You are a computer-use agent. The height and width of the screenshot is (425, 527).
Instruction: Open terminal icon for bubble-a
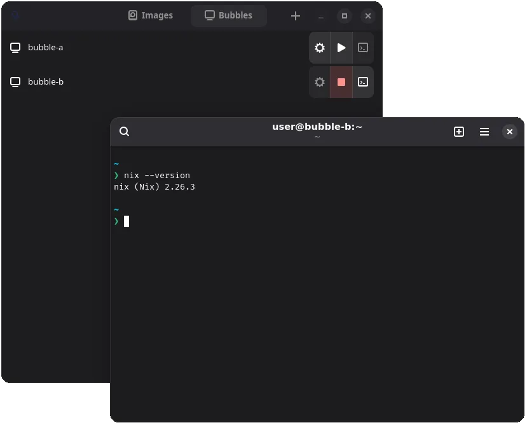[363, 48]
